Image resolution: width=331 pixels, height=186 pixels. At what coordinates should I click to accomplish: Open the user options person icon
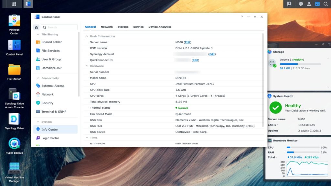click(309, 4)
